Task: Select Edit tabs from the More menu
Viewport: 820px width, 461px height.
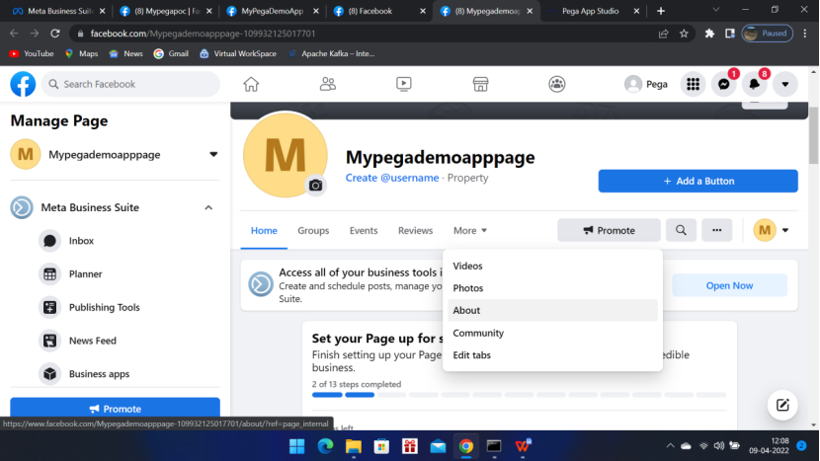Action: coord(552,355)
